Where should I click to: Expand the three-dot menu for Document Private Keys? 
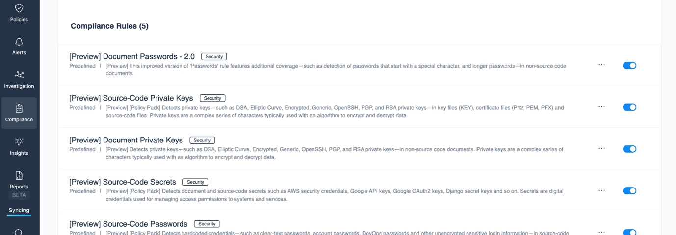pyautogui.click(x=601, y=148)
